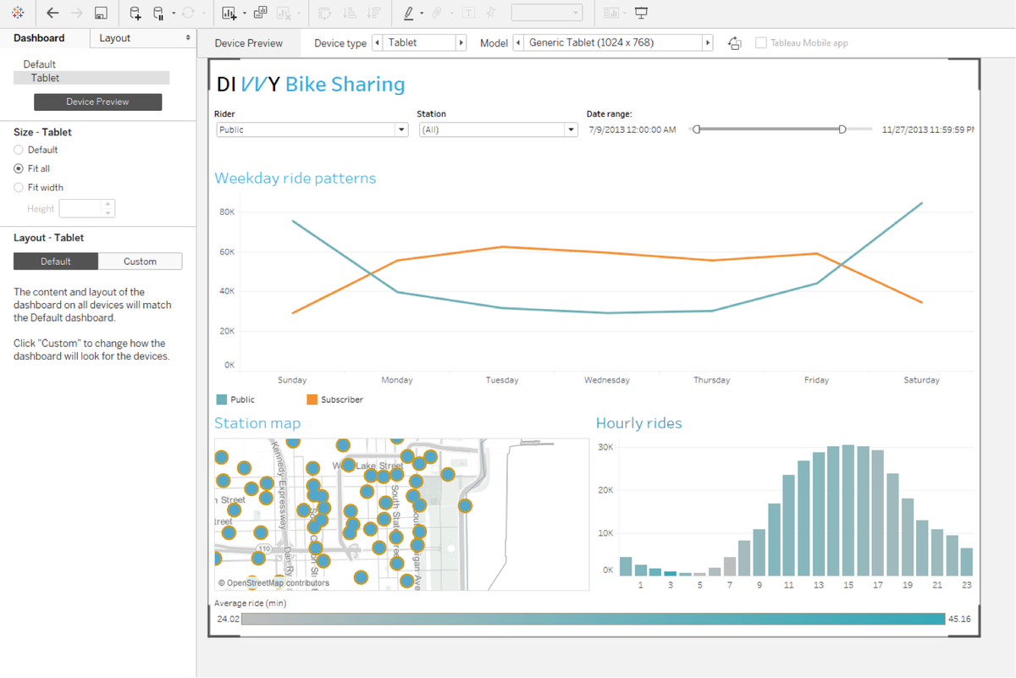
Task: Open the Generic Tablet model dropdown
Action: [613, 42]
